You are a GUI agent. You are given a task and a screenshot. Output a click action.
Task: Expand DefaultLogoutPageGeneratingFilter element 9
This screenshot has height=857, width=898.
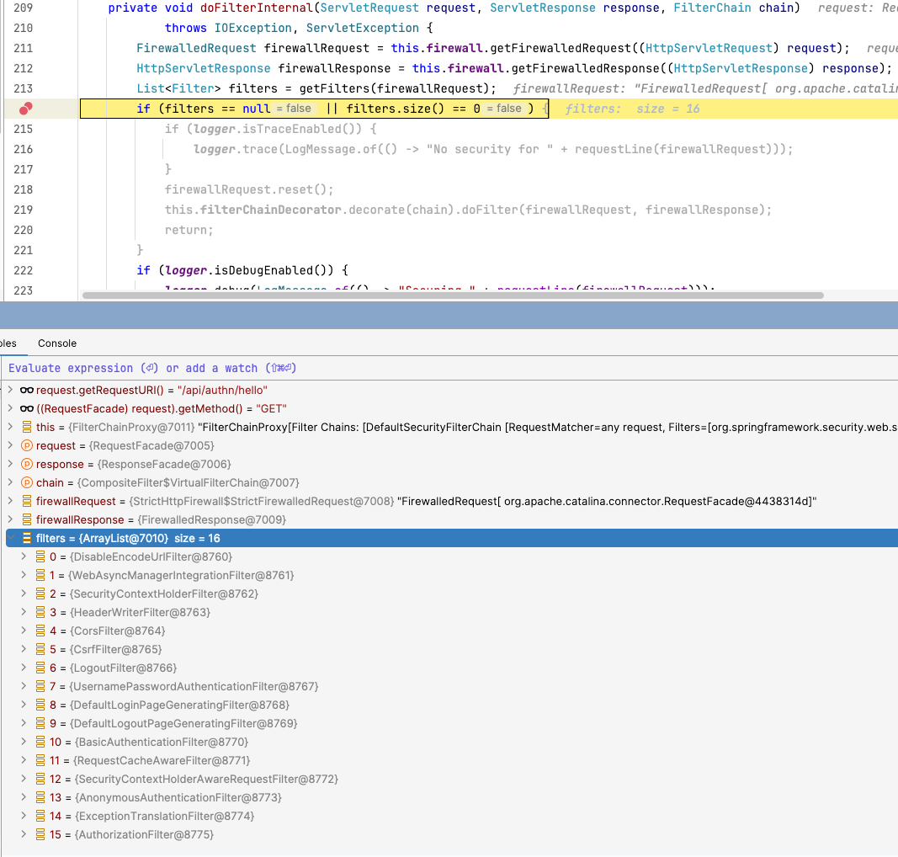click(x=24, y=723)
